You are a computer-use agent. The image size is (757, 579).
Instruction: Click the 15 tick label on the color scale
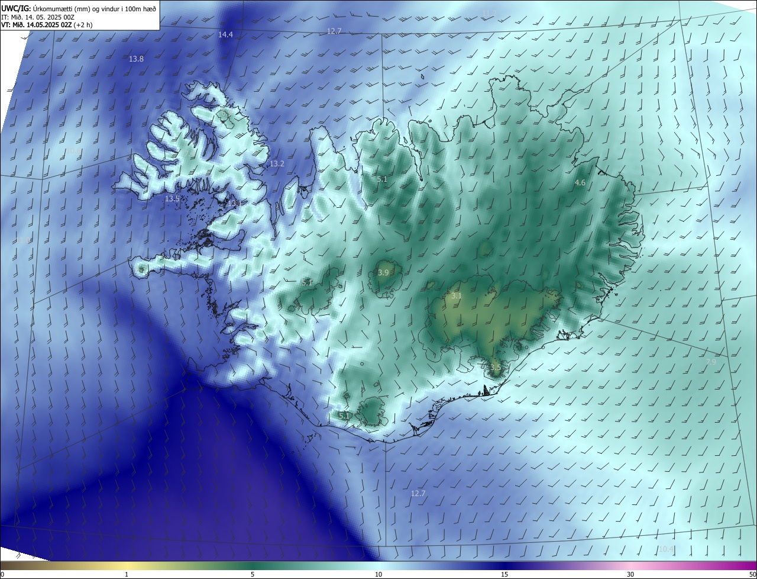(504, 575)
